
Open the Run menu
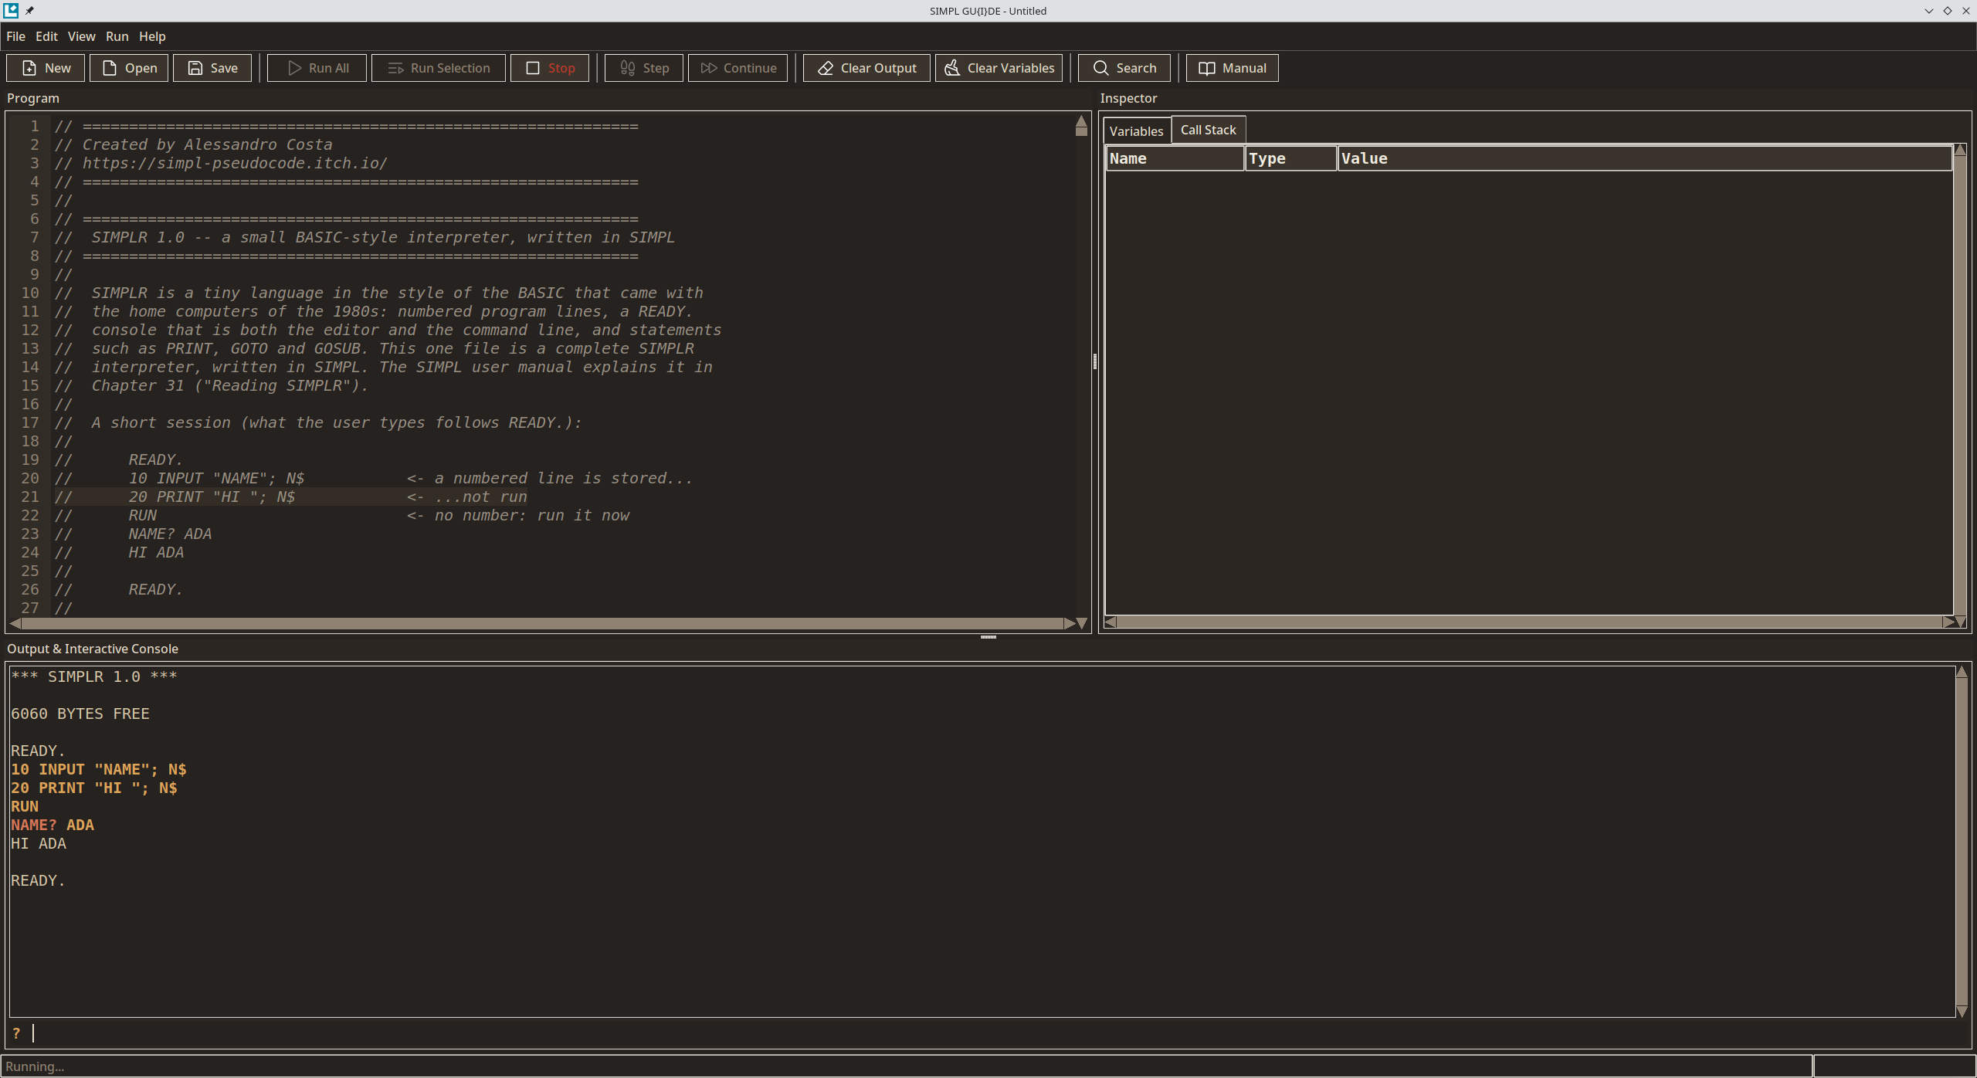(117, 36)
